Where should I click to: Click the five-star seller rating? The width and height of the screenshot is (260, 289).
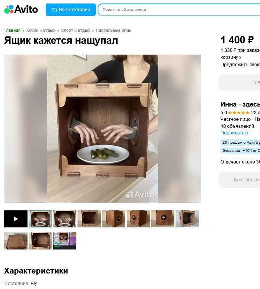[x=239, y=113]
